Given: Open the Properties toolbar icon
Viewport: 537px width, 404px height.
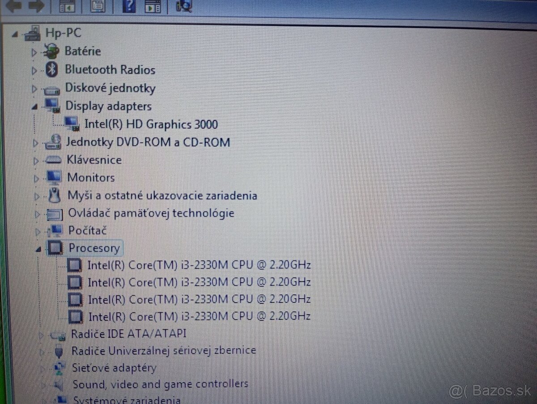Looking at the screenshot, I should pos(98,6).
